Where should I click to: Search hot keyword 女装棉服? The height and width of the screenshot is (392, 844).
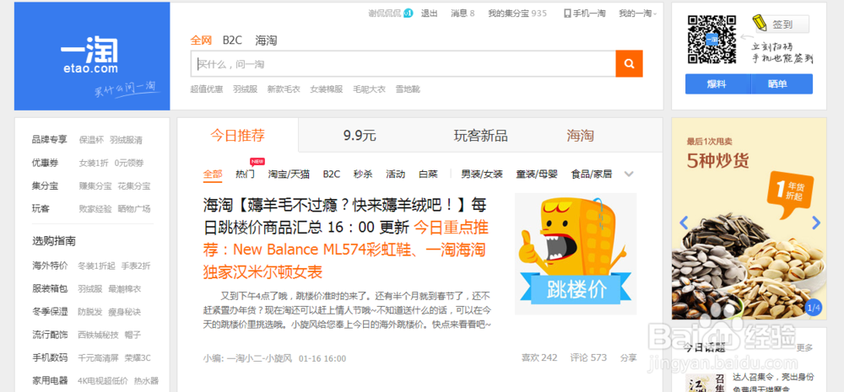(x=326, y=89)
